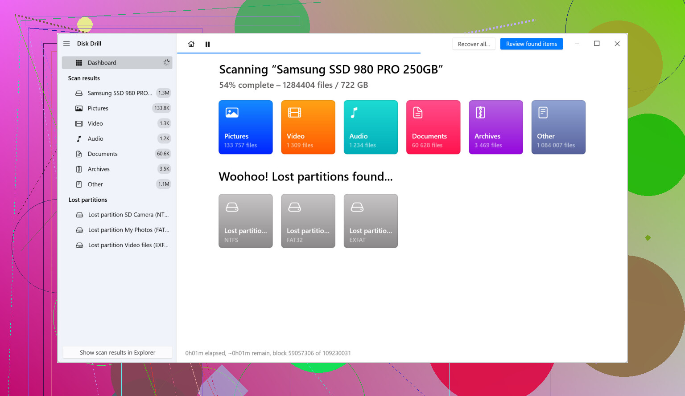Viewport: 685px width, 396px height.
Task: Open the teal Audio tile
Action: click(x=371, y=127)
